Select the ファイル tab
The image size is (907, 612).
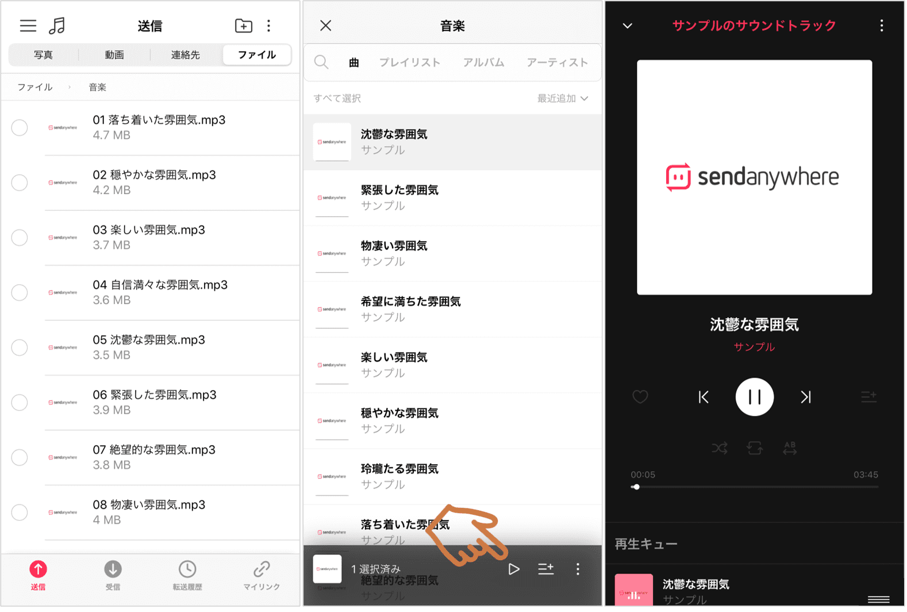257,55
